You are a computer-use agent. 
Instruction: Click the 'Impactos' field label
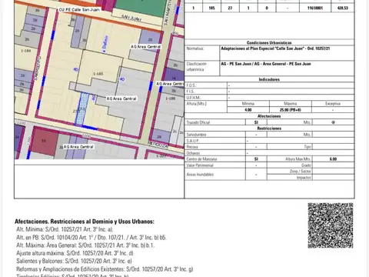(304, 178)
